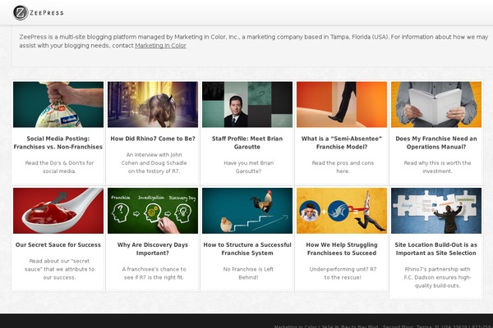Open the social media bag thumbnail
Image resolution: width=493 pixels, height=328 pixels.
(x=58, y=104)
